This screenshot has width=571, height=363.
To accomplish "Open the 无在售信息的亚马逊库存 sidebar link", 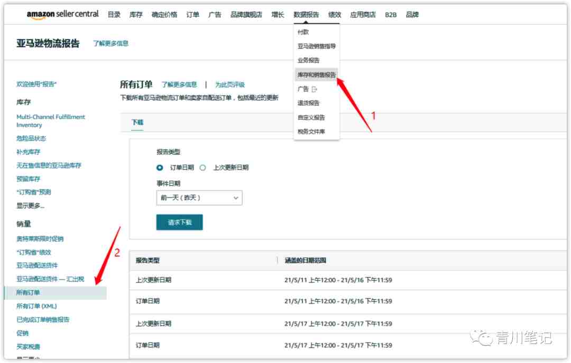I will tap(49, 165).
